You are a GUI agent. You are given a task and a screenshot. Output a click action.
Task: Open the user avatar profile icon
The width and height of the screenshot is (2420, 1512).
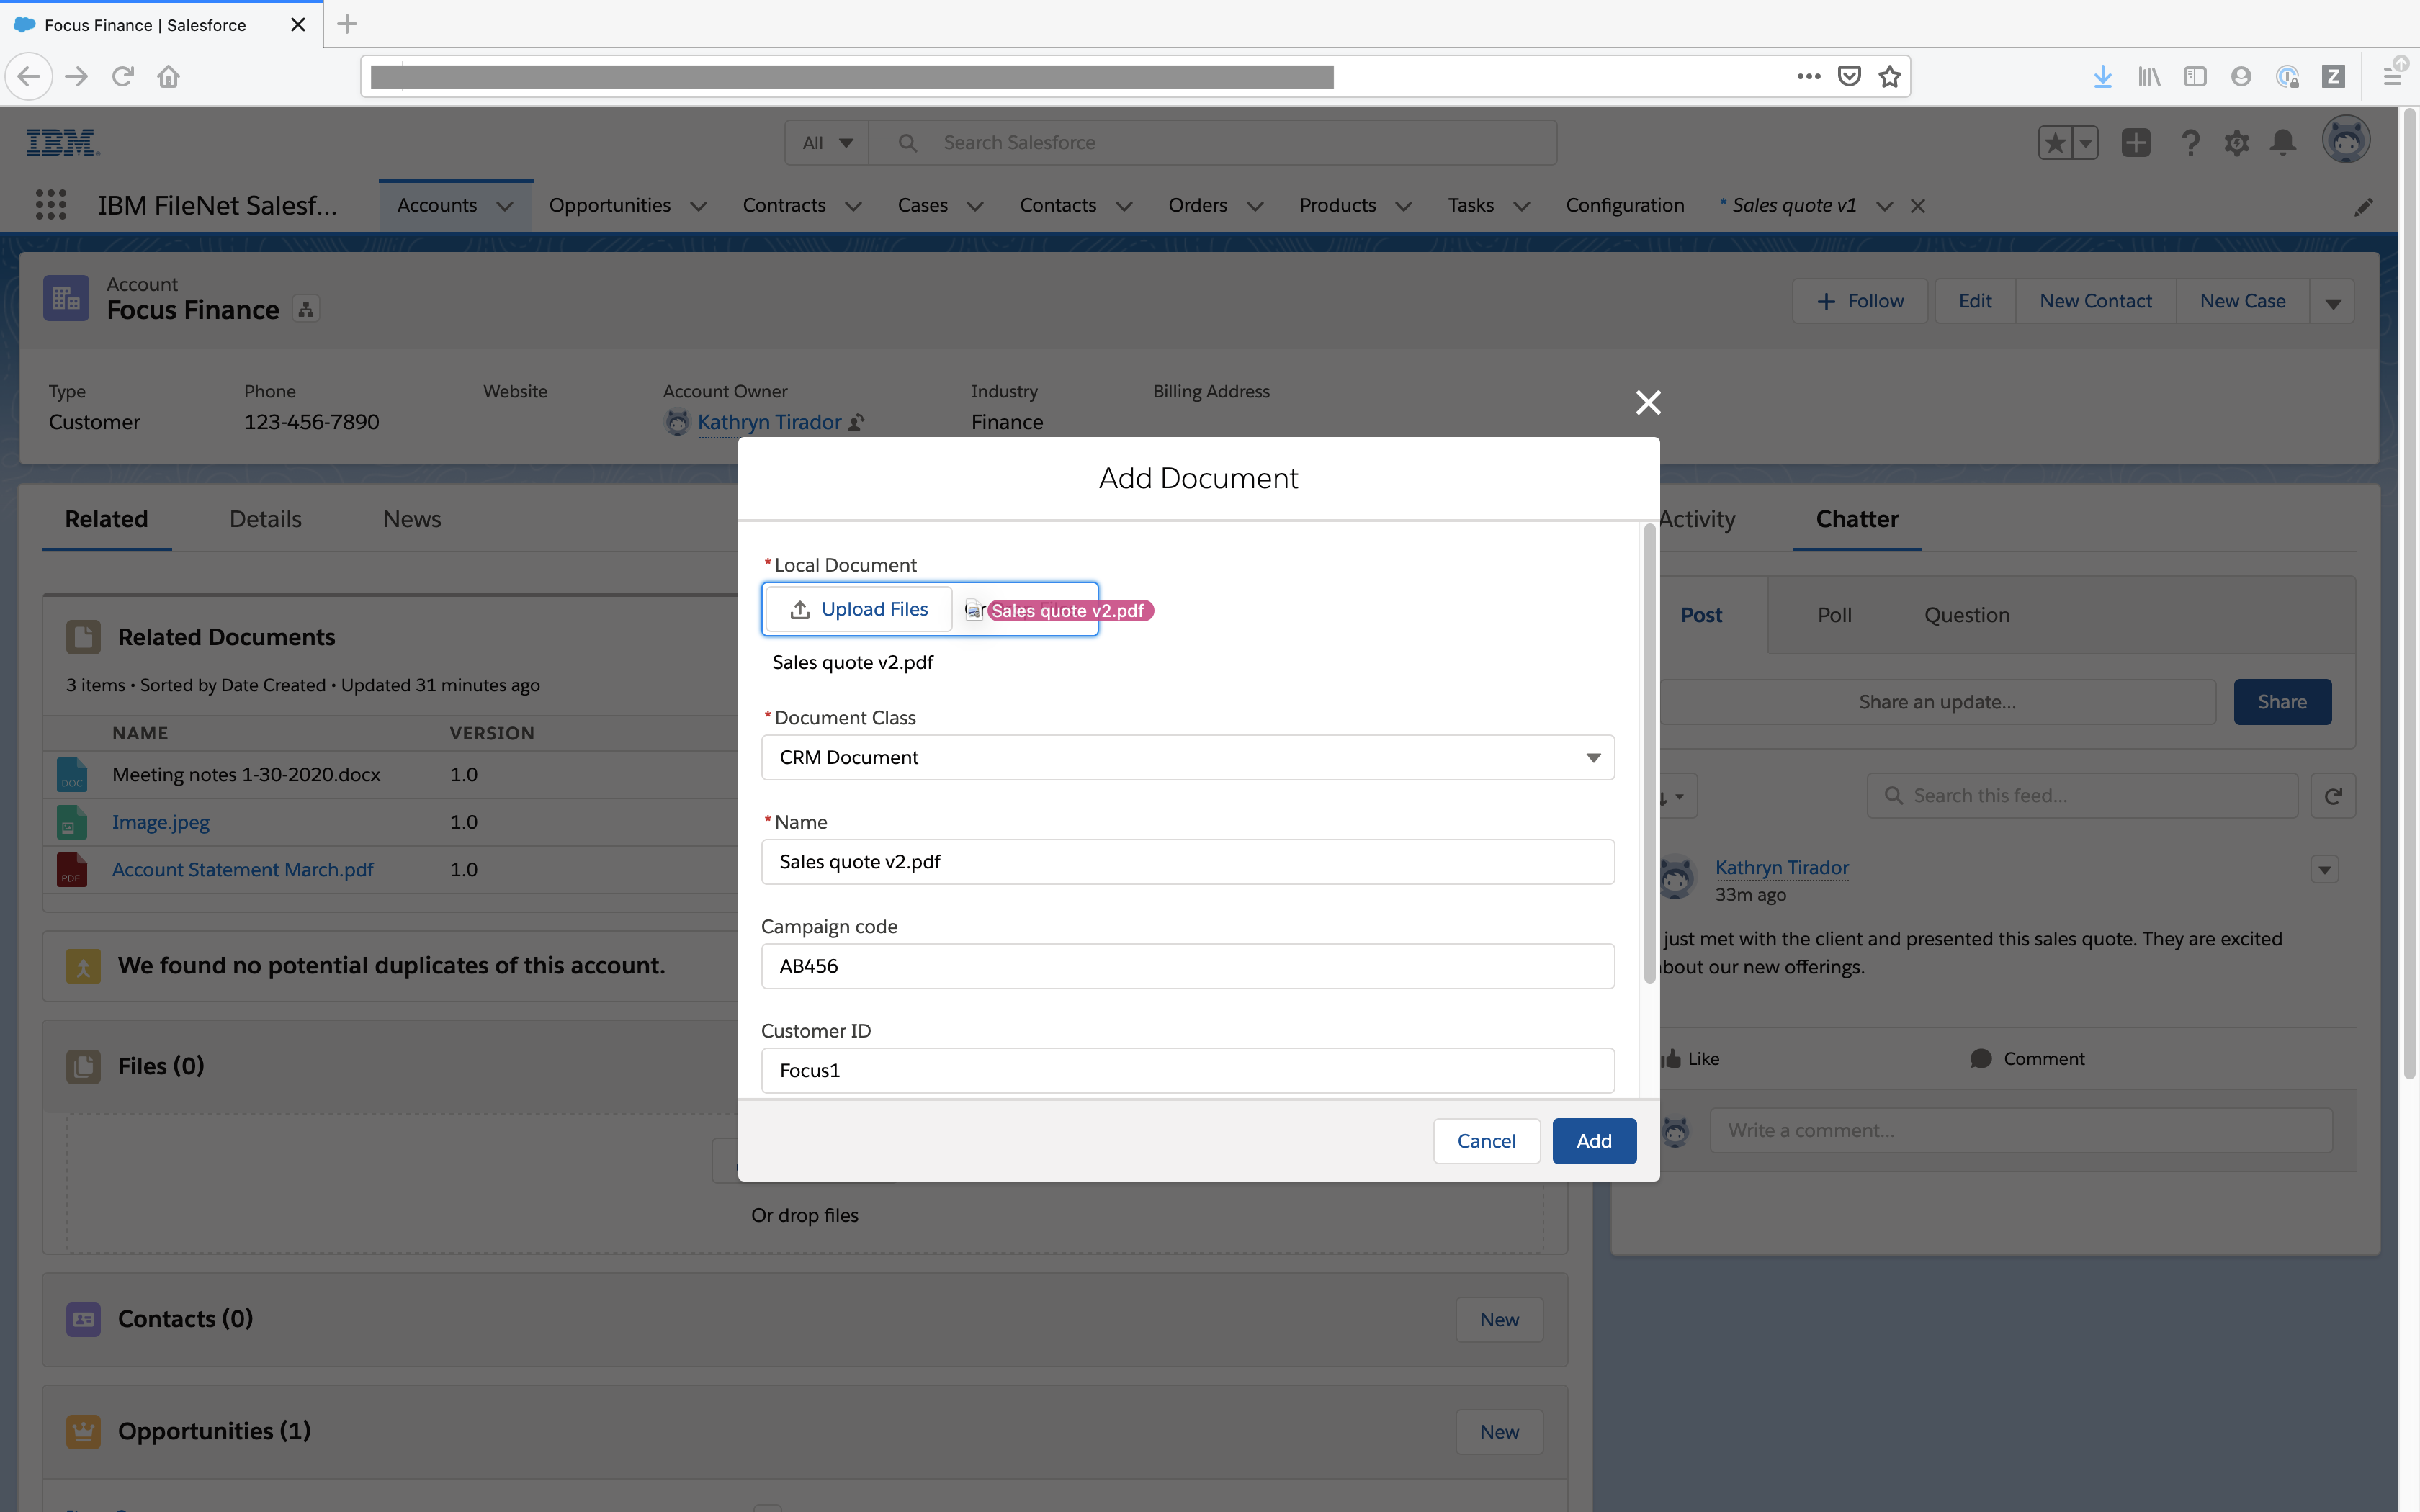point(2346,140)
